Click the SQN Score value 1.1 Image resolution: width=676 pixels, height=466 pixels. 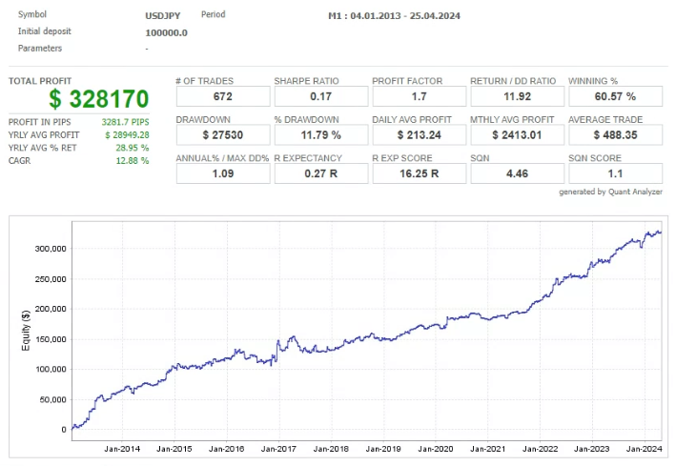[x=615, y=174]
